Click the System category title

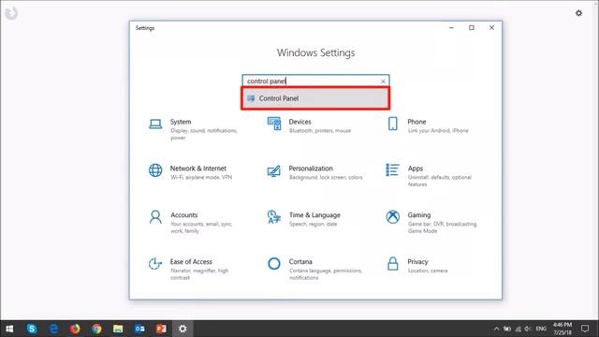point(181,122)
